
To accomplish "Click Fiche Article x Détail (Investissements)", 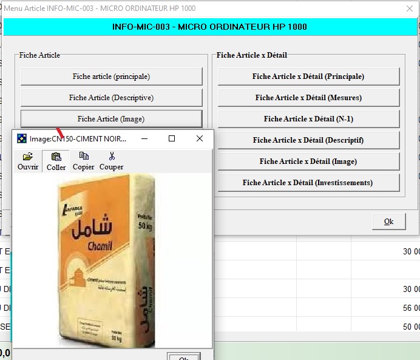I will click(308, 183).
